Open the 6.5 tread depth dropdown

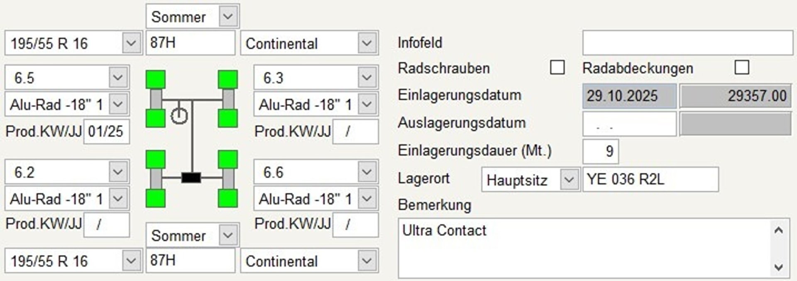(118, 78)
